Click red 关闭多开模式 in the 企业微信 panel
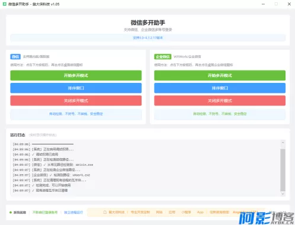295x225 pixels. [x=220, y=101]
